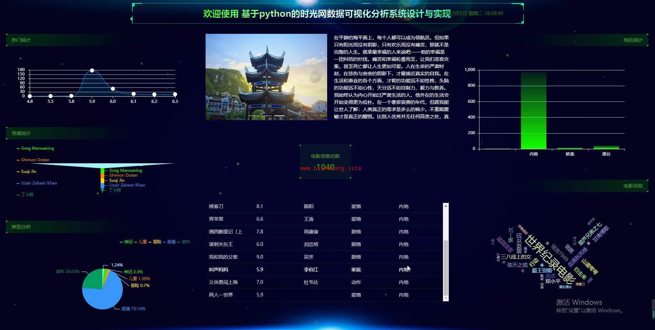Click the carousel previous arrow
The image size is (655, 330).
pos(217,77)
